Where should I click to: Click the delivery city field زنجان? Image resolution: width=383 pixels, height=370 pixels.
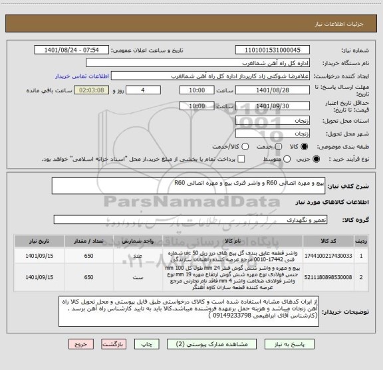click(x=273, y=134)
